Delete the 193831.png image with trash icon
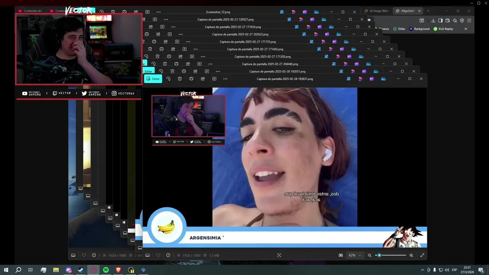The height and width of the screenshot is (275, 489). pyautogui.click(x=180, y=79)
